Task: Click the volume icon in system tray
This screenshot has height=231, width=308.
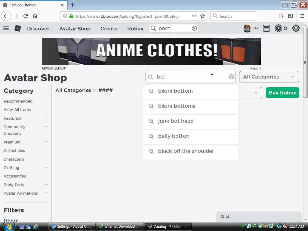Action: [x=285, y=226]
